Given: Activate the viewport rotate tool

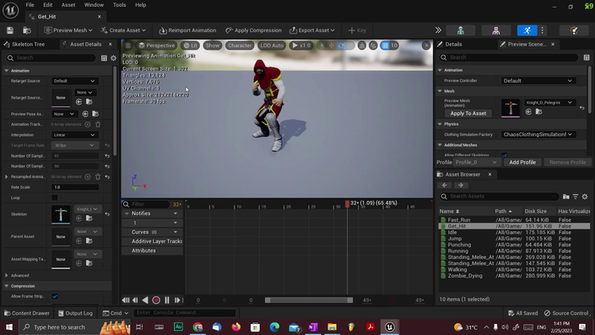Looking at the screenshot, I should click(341, 46).
